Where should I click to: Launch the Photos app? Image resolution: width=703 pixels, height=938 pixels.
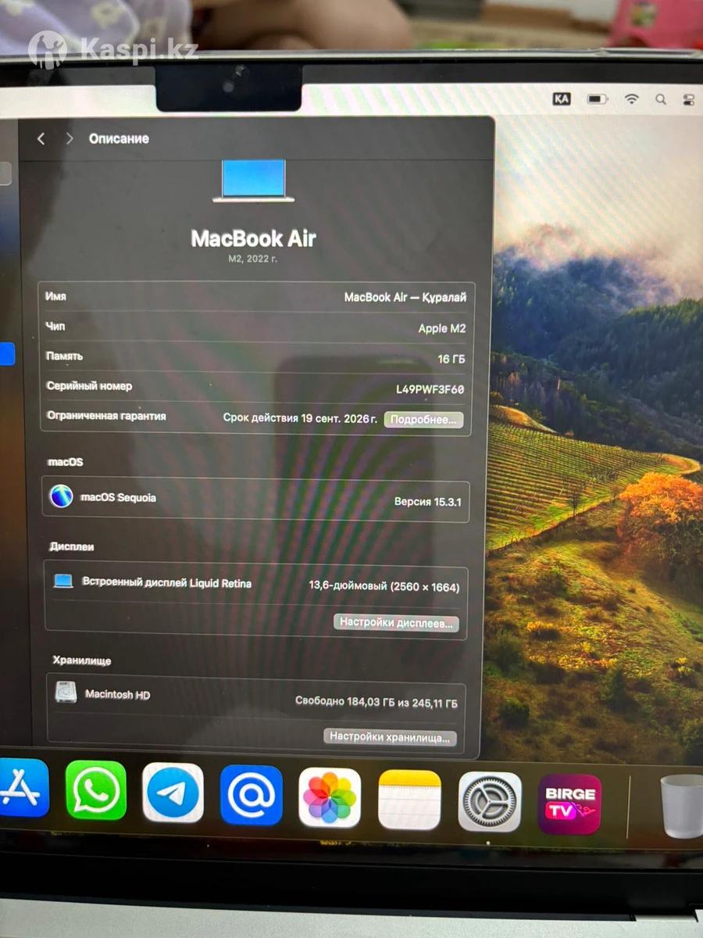[x=330, y=797]
